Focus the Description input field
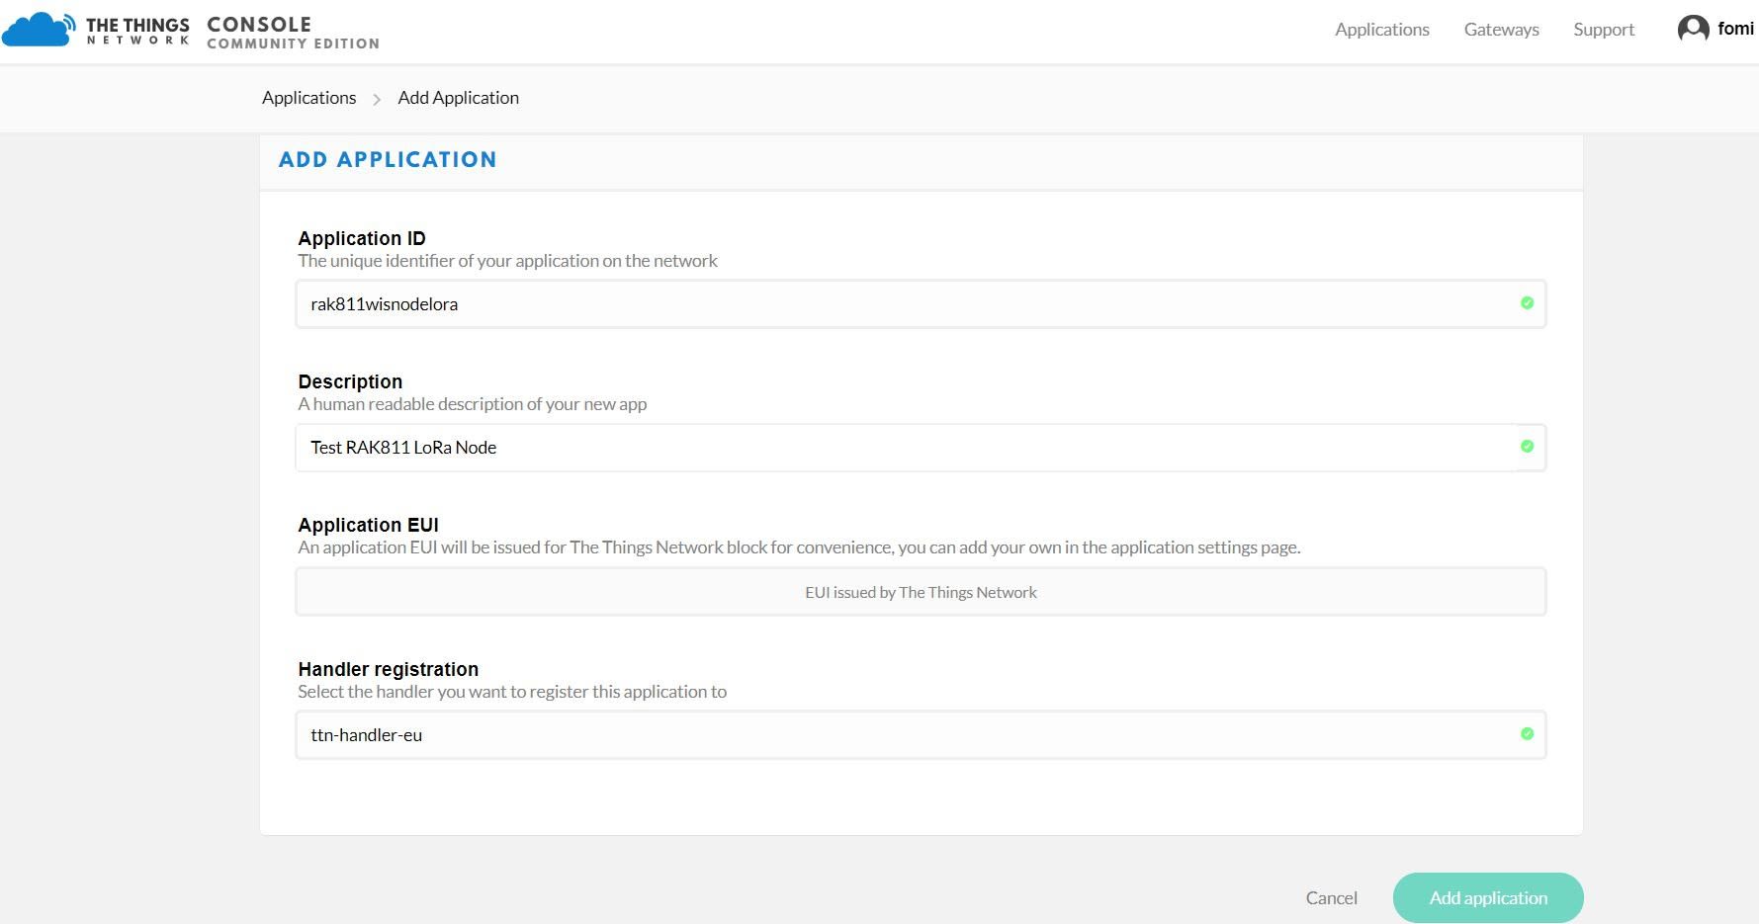This screenshot has height=924, width=1759. point(921,448)
